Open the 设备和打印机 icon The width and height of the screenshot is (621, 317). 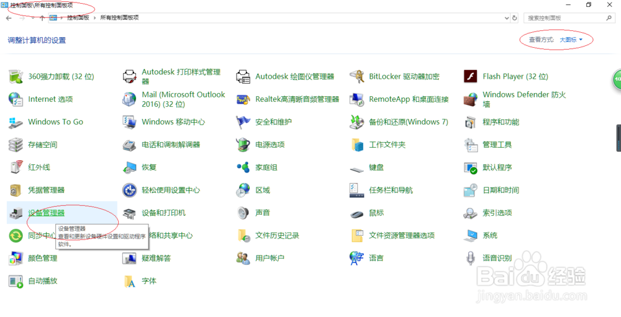coord(129,213)
